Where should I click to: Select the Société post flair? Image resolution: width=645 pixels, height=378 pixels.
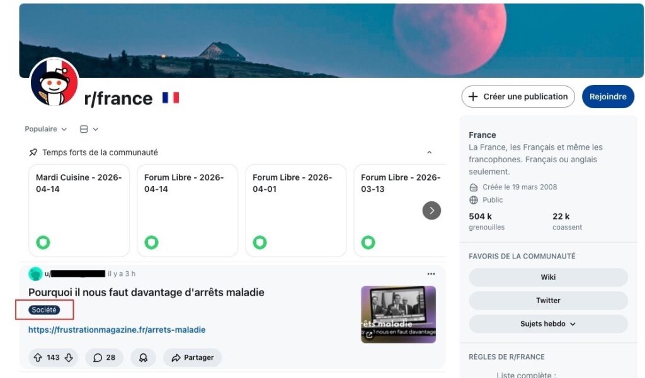[x=44, y=309]
